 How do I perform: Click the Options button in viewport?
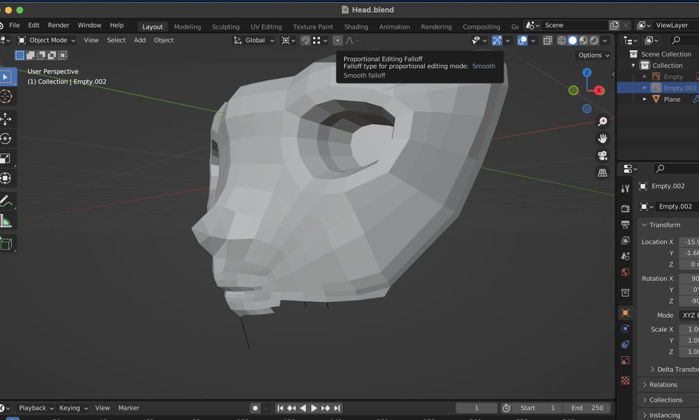click(594, 55)
